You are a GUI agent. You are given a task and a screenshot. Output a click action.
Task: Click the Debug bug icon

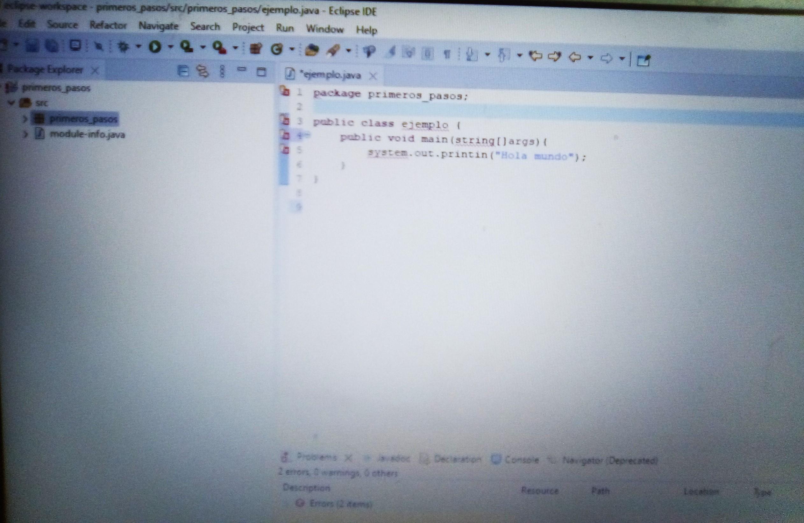tap(123, 46)
